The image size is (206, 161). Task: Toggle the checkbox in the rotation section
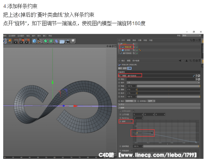(134, 111)
